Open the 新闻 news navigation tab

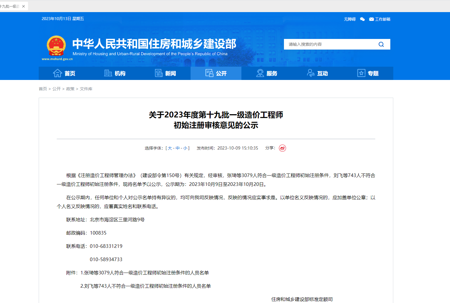pyautogui.click(x=165, y=73)
